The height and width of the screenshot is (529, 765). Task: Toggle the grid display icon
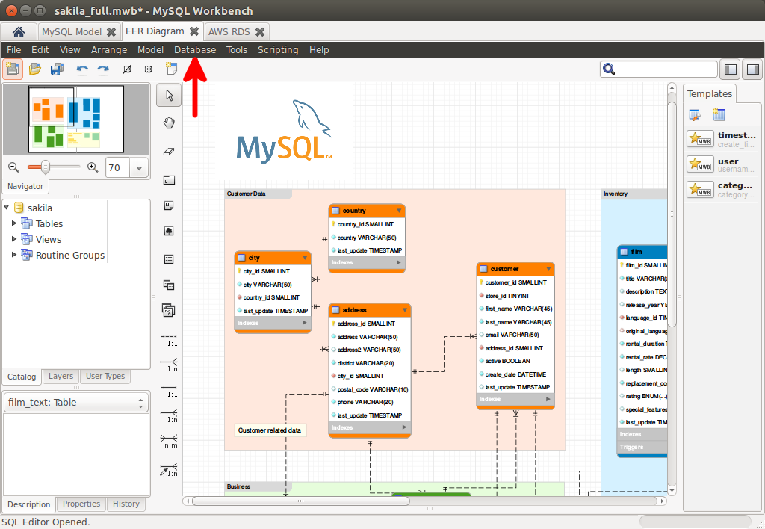127,69
